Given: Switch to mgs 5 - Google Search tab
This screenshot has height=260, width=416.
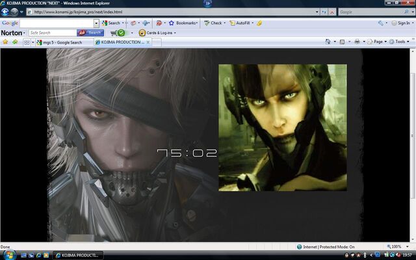Looking at the screenshot, I should point(65,42).
